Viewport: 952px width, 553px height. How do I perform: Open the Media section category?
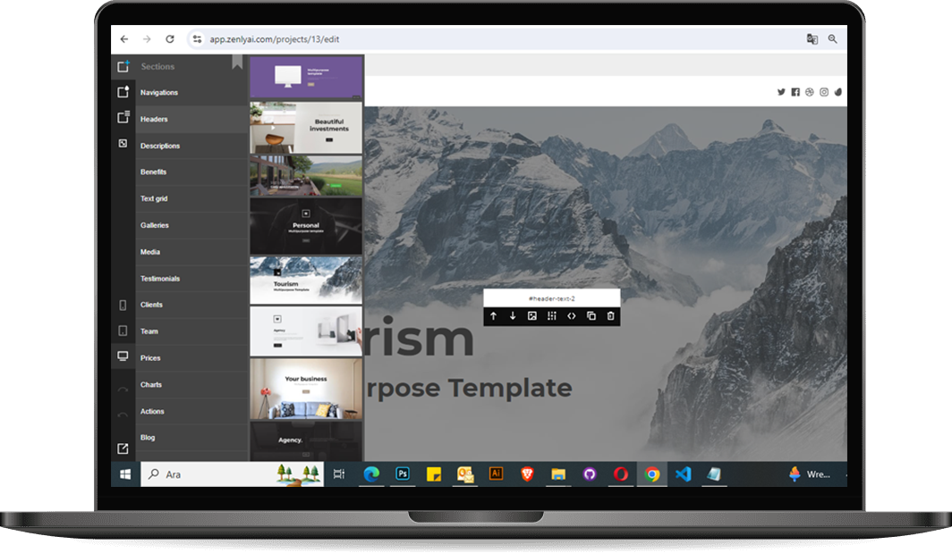(191, 252)
